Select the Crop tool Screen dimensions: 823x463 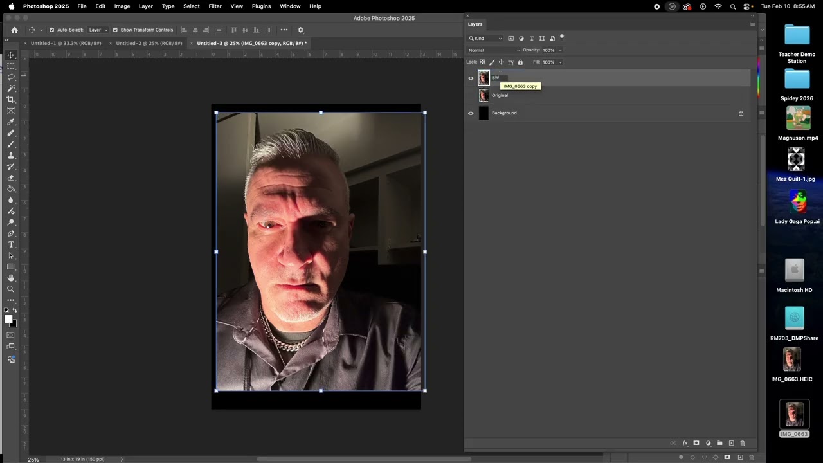point(11,99)
